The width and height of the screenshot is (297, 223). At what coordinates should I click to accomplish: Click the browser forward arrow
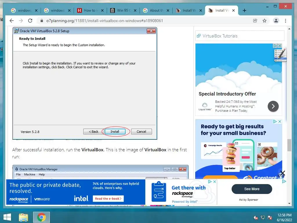coord(21,21)
